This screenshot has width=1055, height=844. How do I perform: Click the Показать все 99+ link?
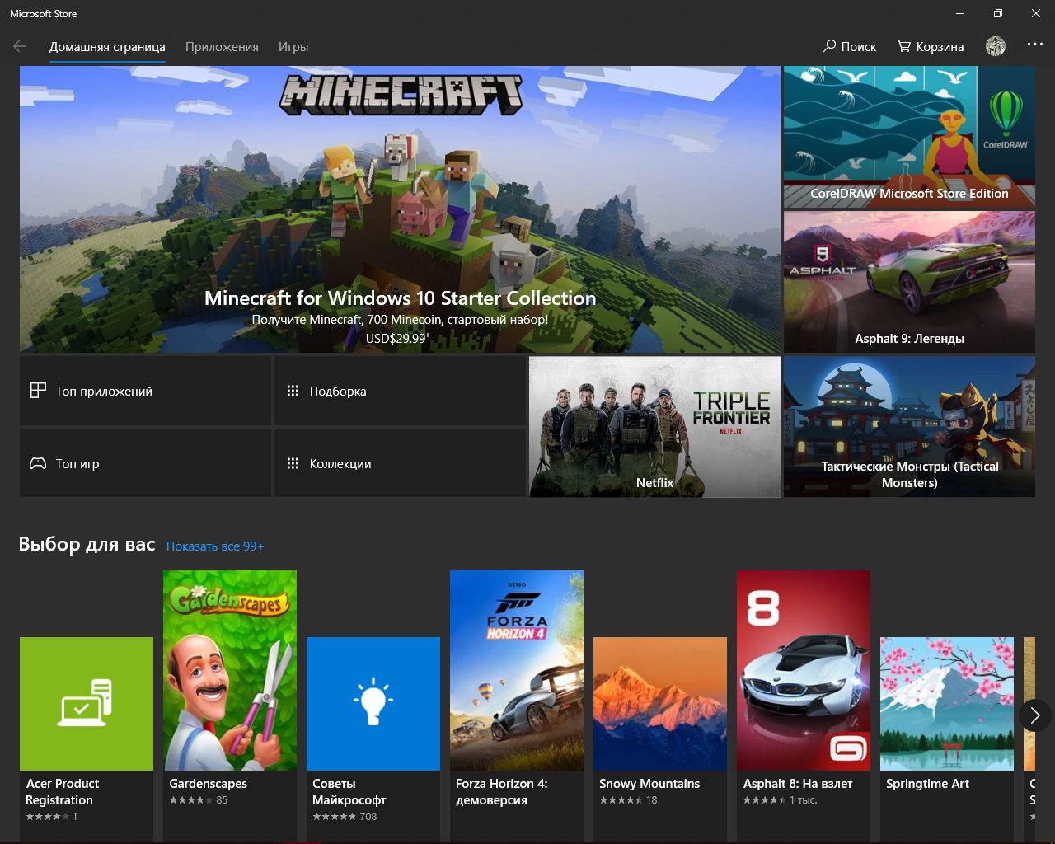pos(215,546)
